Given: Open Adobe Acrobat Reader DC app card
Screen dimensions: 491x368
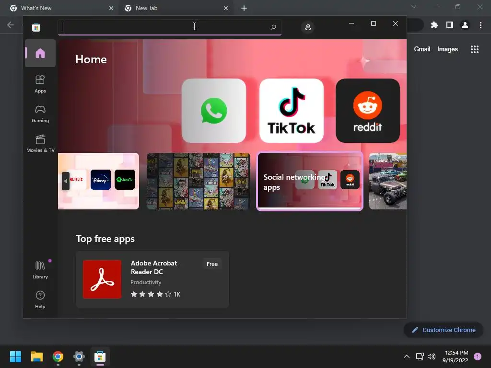Looking at the screenshot, I should pyautogui.click(x=152, y=279).
